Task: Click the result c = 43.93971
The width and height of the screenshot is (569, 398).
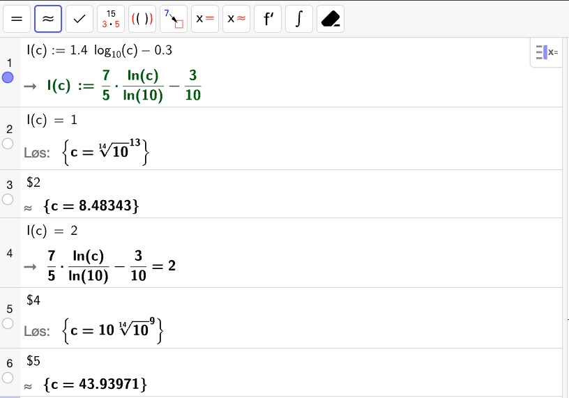Action: pos(94,384)
